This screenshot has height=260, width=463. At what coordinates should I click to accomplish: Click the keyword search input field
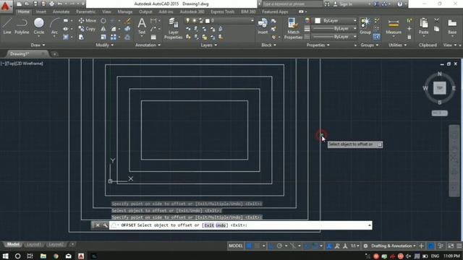(x=292, y=4)
